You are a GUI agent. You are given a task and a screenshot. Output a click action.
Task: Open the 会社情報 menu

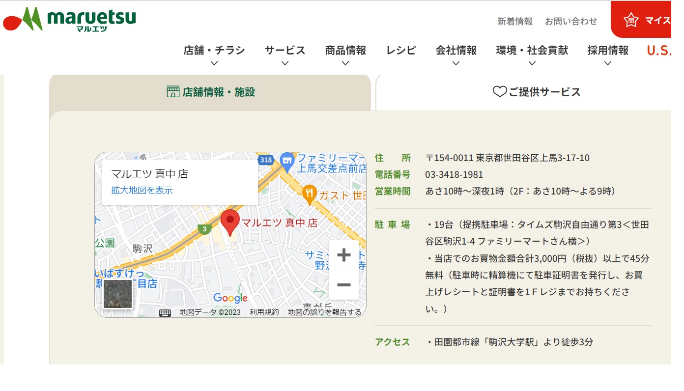tap(456, 50)
